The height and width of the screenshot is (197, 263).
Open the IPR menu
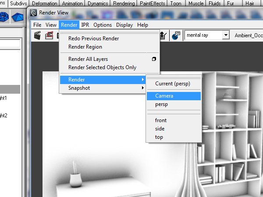(x=85, y=25)
